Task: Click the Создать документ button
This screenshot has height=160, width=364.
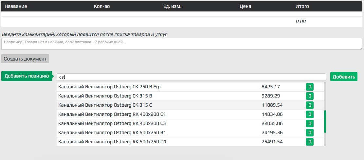Action: click(x=25, y=59)
